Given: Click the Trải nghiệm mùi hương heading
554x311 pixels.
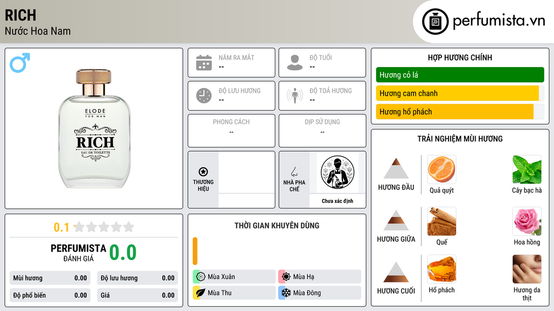Looking at the screenshot, I should (x=460, y=139).
